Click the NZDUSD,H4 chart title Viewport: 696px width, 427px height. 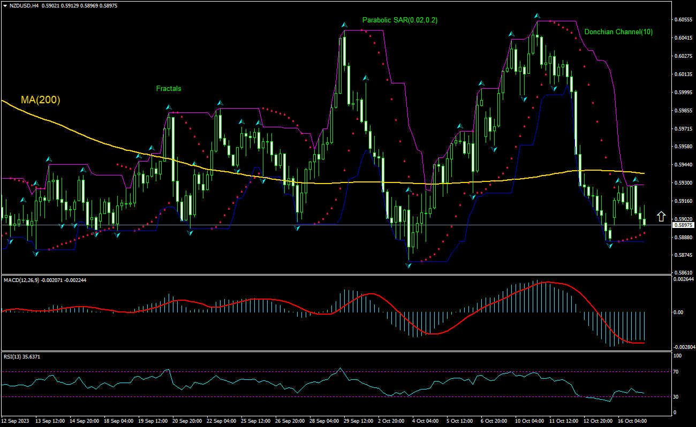click(20, 5)
